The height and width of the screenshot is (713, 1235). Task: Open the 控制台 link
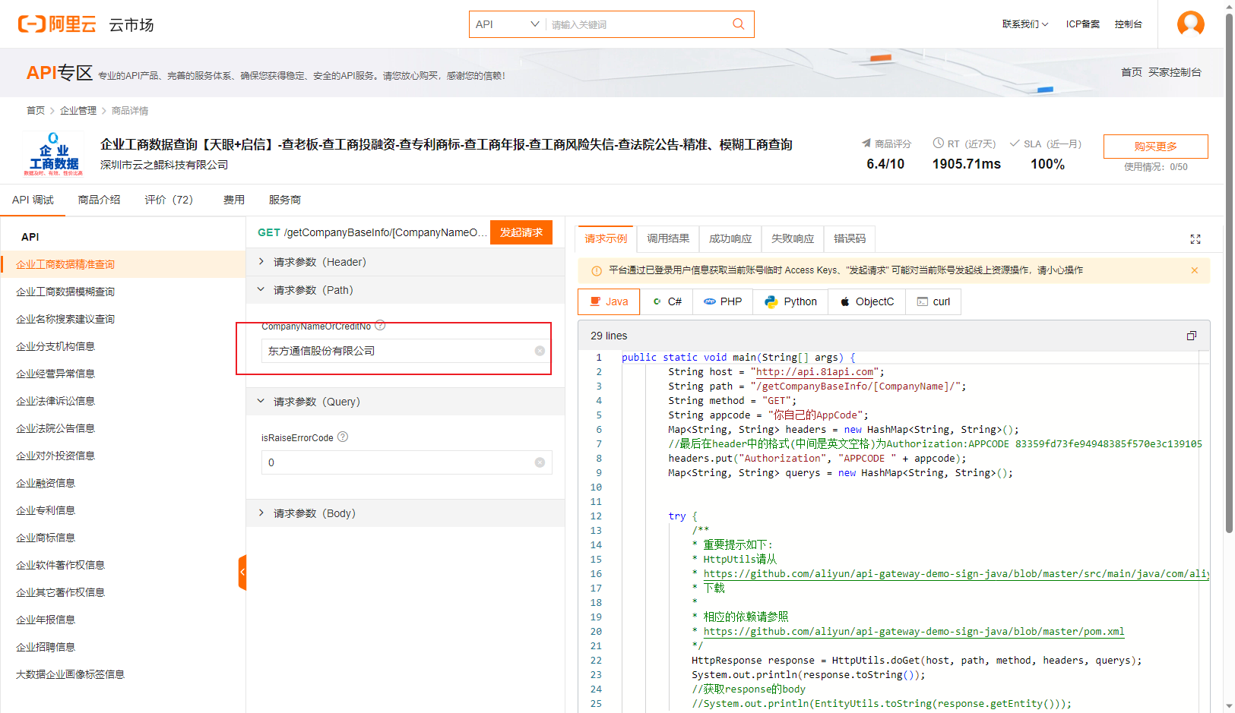[1128, 24]
